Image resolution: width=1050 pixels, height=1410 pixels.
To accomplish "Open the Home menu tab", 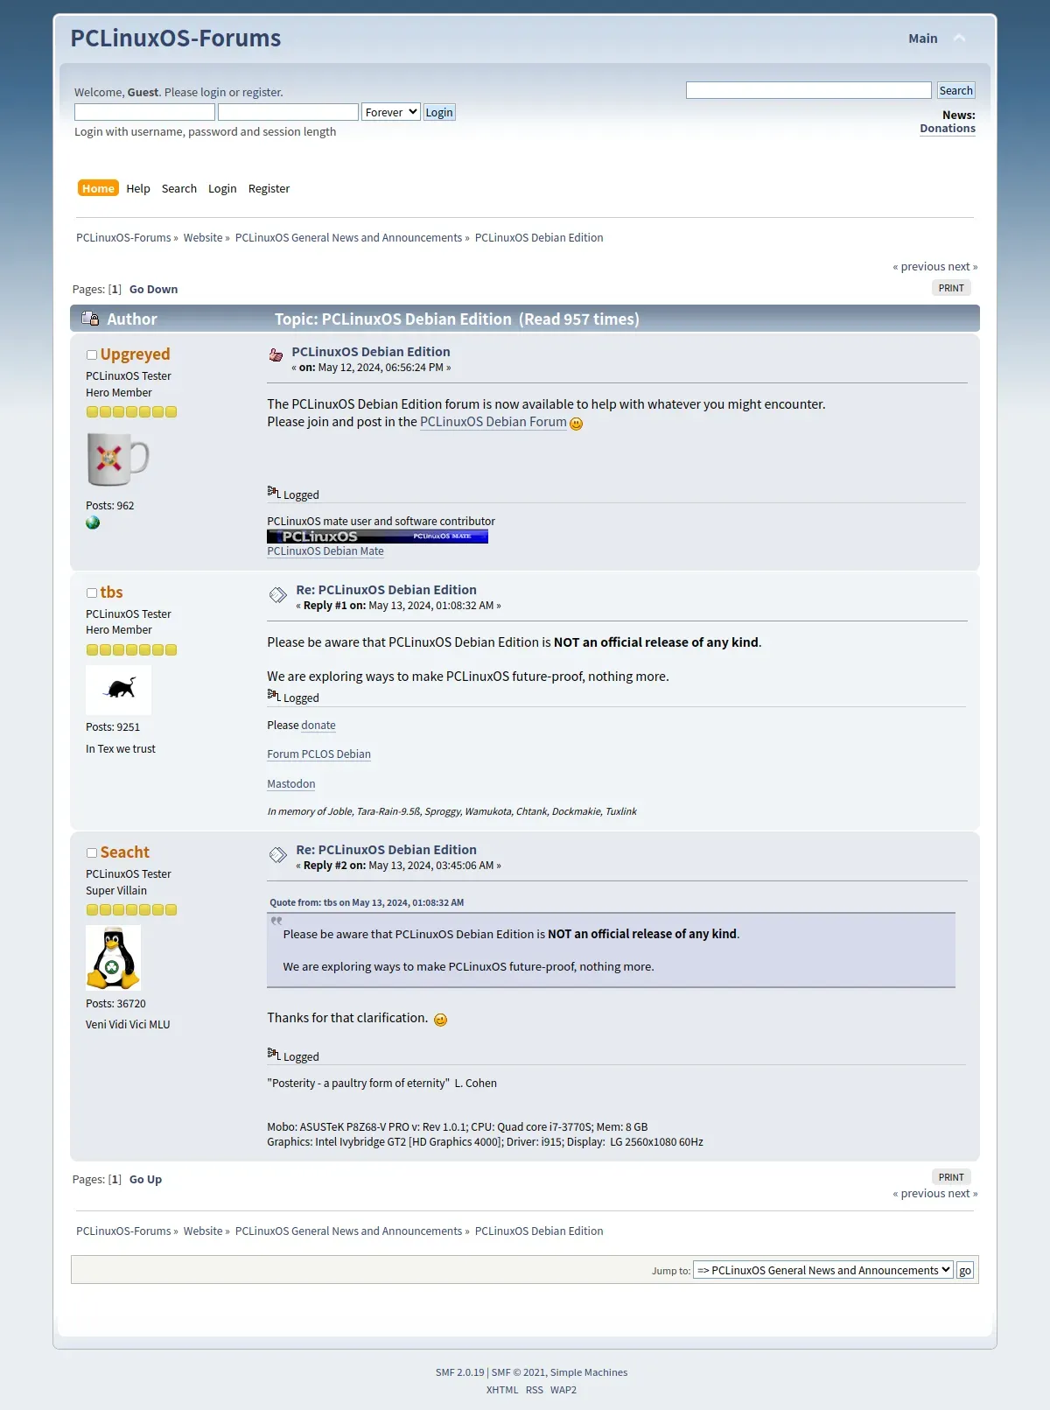I will (98, 188).
